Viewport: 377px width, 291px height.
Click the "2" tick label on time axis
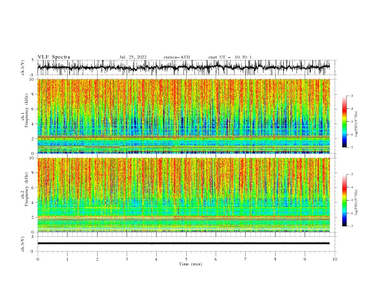tap(97, 259)
